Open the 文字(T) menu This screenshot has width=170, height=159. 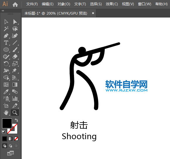pyautogui.click(x=80, y=4)
